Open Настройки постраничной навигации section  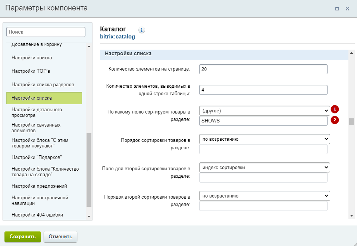40,200
